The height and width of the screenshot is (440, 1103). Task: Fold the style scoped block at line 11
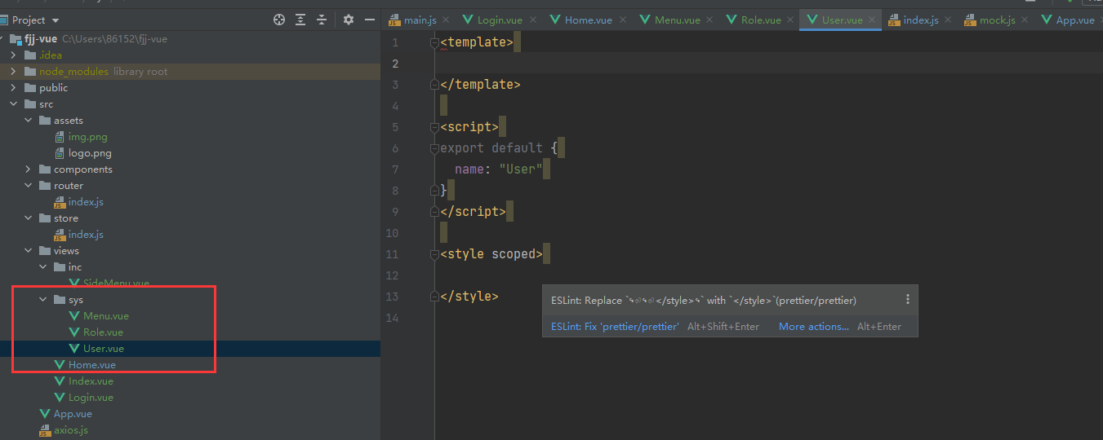pyautogui.click(x=434, y=254)
